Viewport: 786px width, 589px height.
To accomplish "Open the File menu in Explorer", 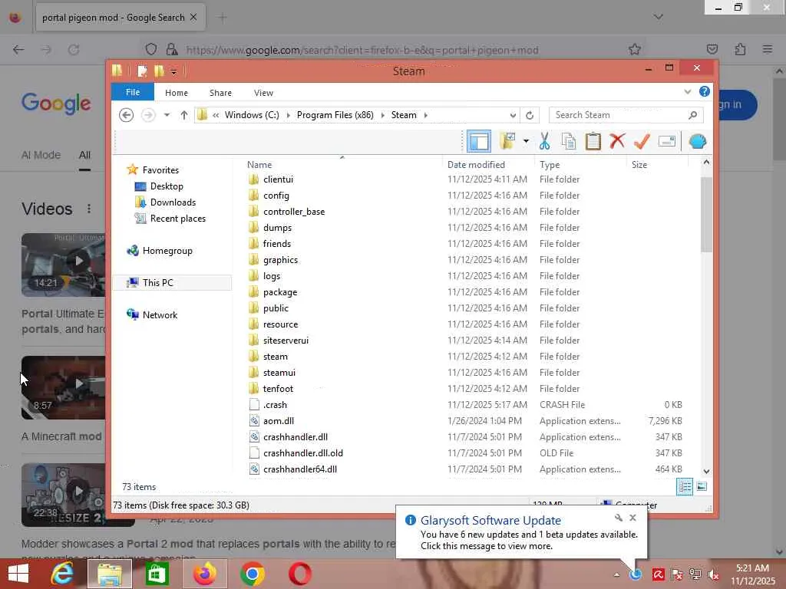I will (x=133, y=92).
